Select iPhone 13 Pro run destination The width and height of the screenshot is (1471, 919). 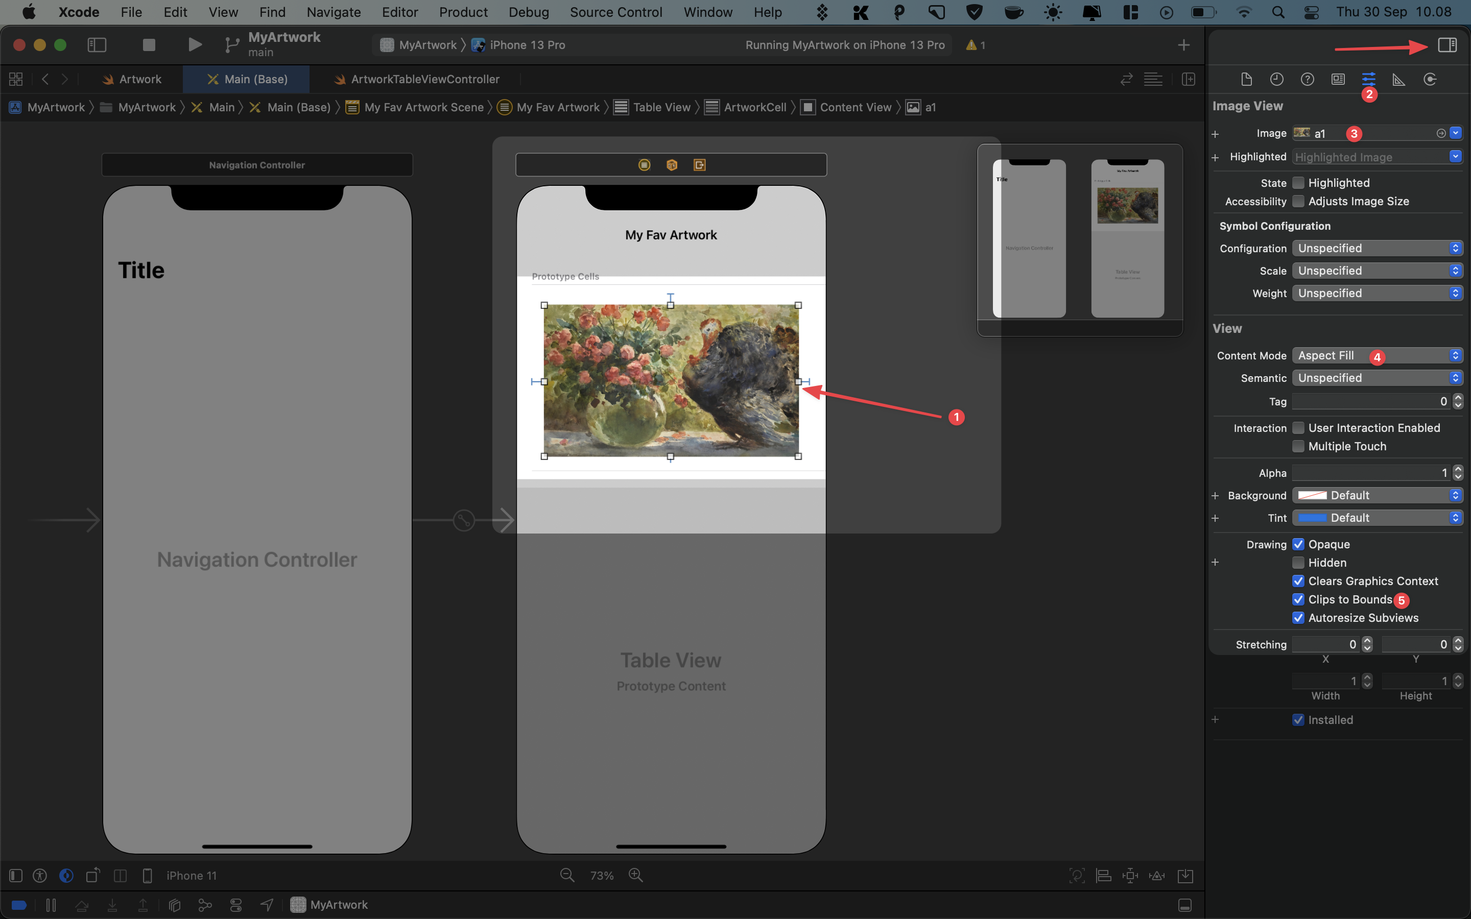(x=519, y=45)
